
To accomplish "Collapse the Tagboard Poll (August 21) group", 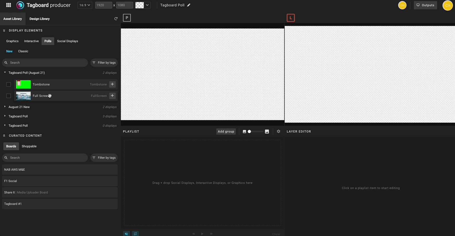I will (x=5, y=73).
